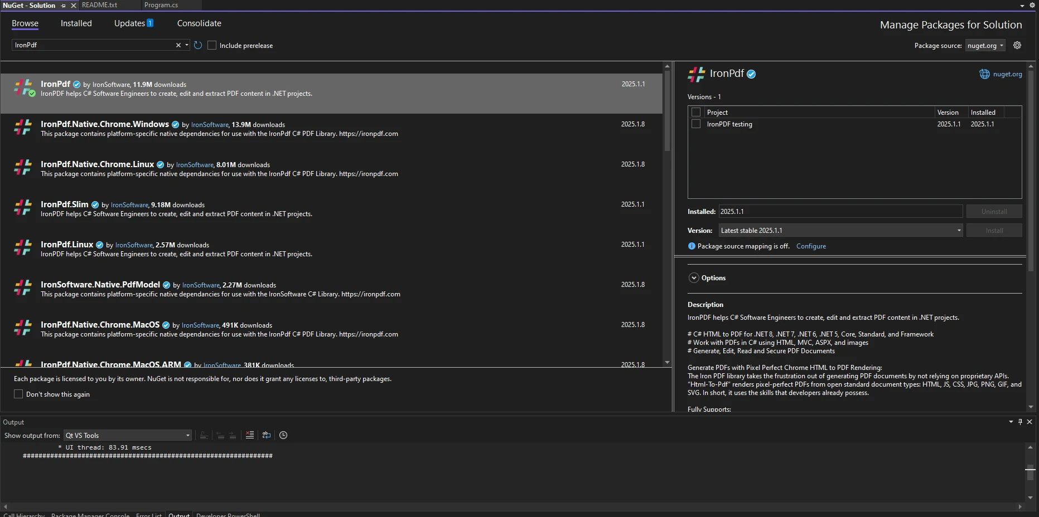Click the verified badge next to IronPdf detail title
The width and height of the screenshot is (1039, 517).
(x=751, y=74)
